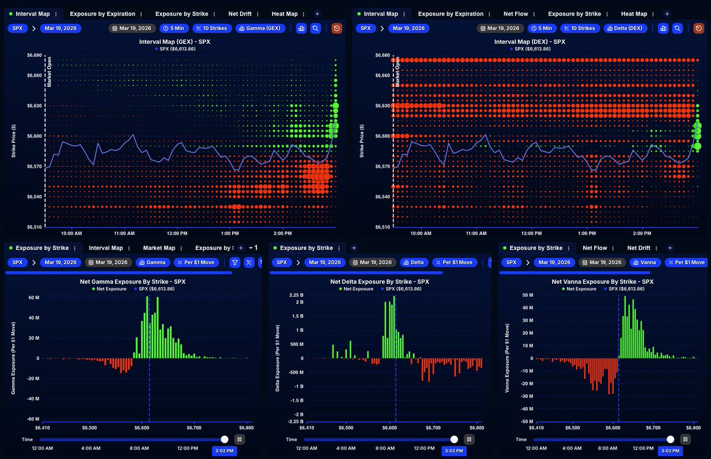Click the SPX symbol button in Vanna panel
Image resolution: width=711 pixels, height=459 pixels.
511,262
